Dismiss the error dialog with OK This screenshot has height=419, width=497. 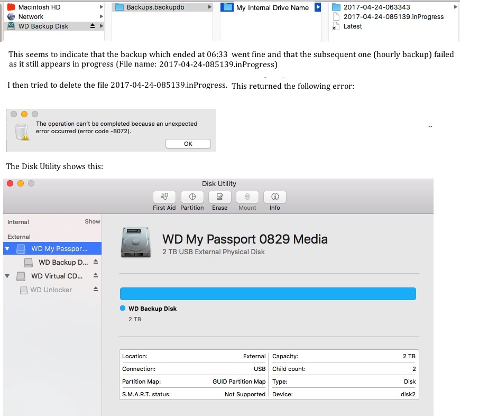tap(188, 143)
